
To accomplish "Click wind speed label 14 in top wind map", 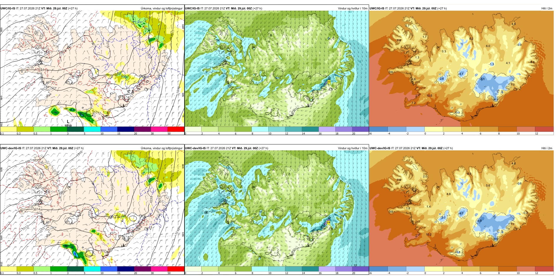I will tap(218, 40).
